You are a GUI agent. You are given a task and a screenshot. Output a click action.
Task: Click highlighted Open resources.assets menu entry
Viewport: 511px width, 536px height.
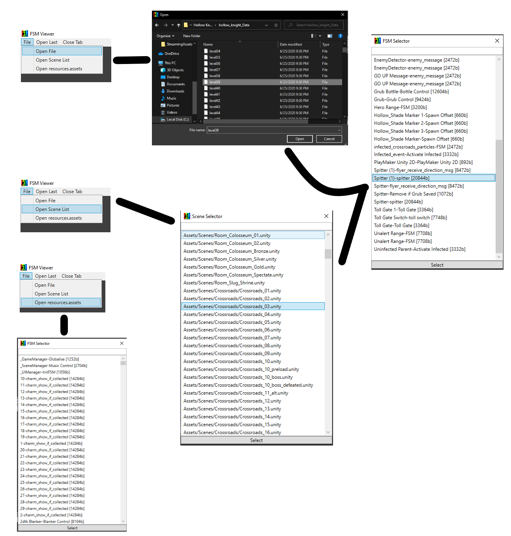[61, 302]
